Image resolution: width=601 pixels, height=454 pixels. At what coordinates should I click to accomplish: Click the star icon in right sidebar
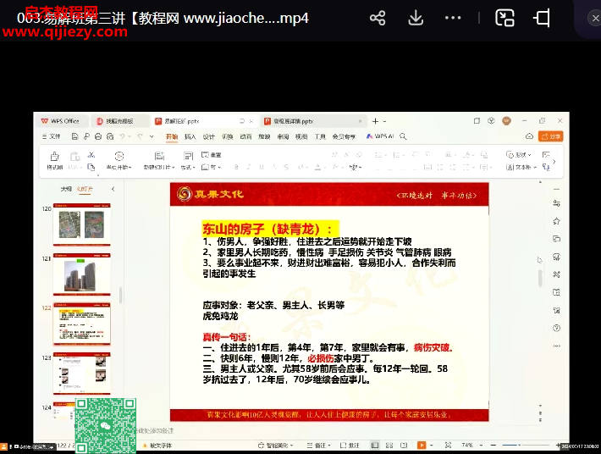click(x=556, y=221)
